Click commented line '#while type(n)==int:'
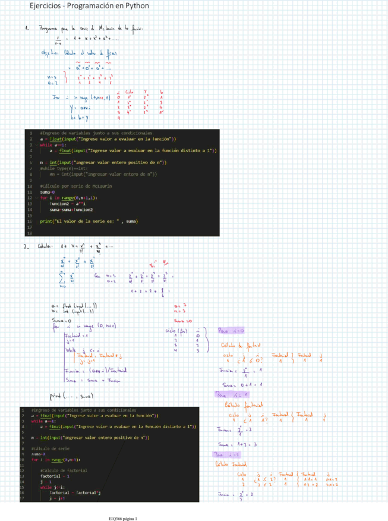 [x=64, y=169]
